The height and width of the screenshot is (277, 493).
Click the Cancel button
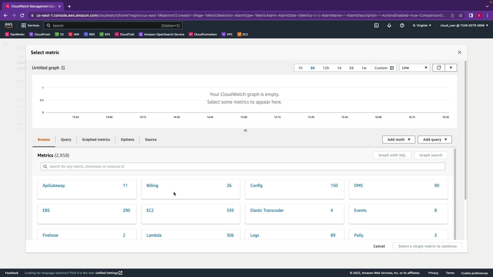click(x=379, y=246)
